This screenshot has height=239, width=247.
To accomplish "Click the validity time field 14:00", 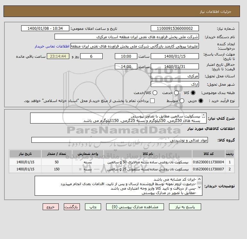I will pos(126,66).
